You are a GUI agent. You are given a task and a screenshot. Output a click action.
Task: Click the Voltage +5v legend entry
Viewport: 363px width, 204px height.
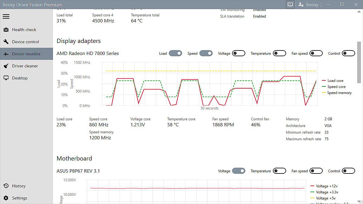pyautogui.click(x=323, y=198)
